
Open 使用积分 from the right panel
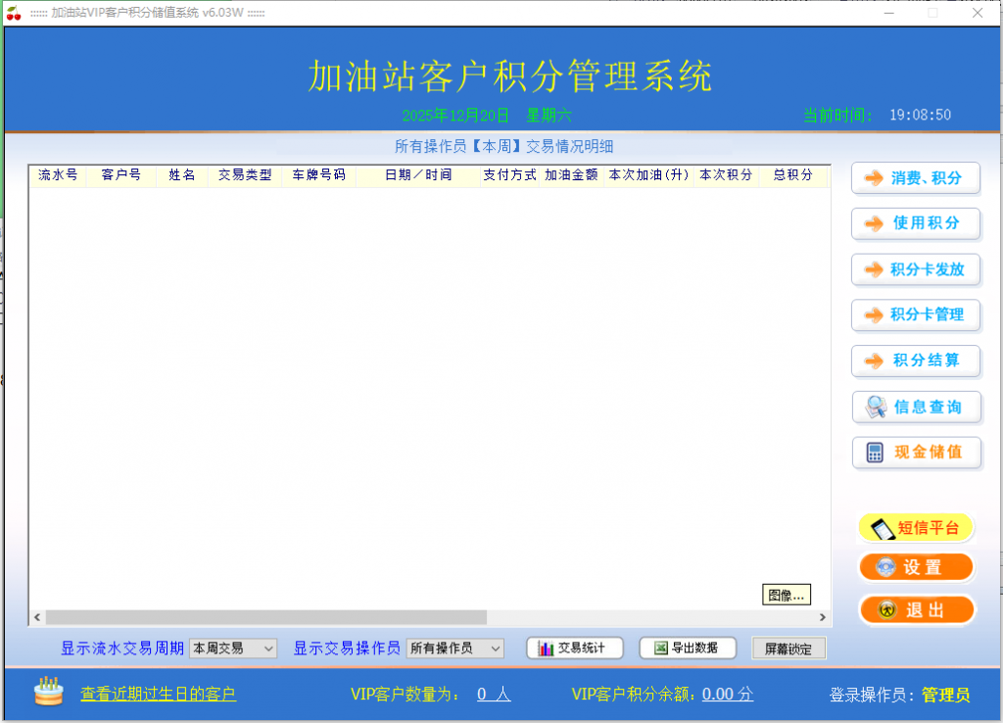[x=915, y=223]
